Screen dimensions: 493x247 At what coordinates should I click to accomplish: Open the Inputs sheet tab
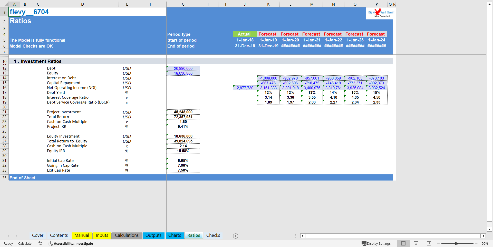click(102, 235)
